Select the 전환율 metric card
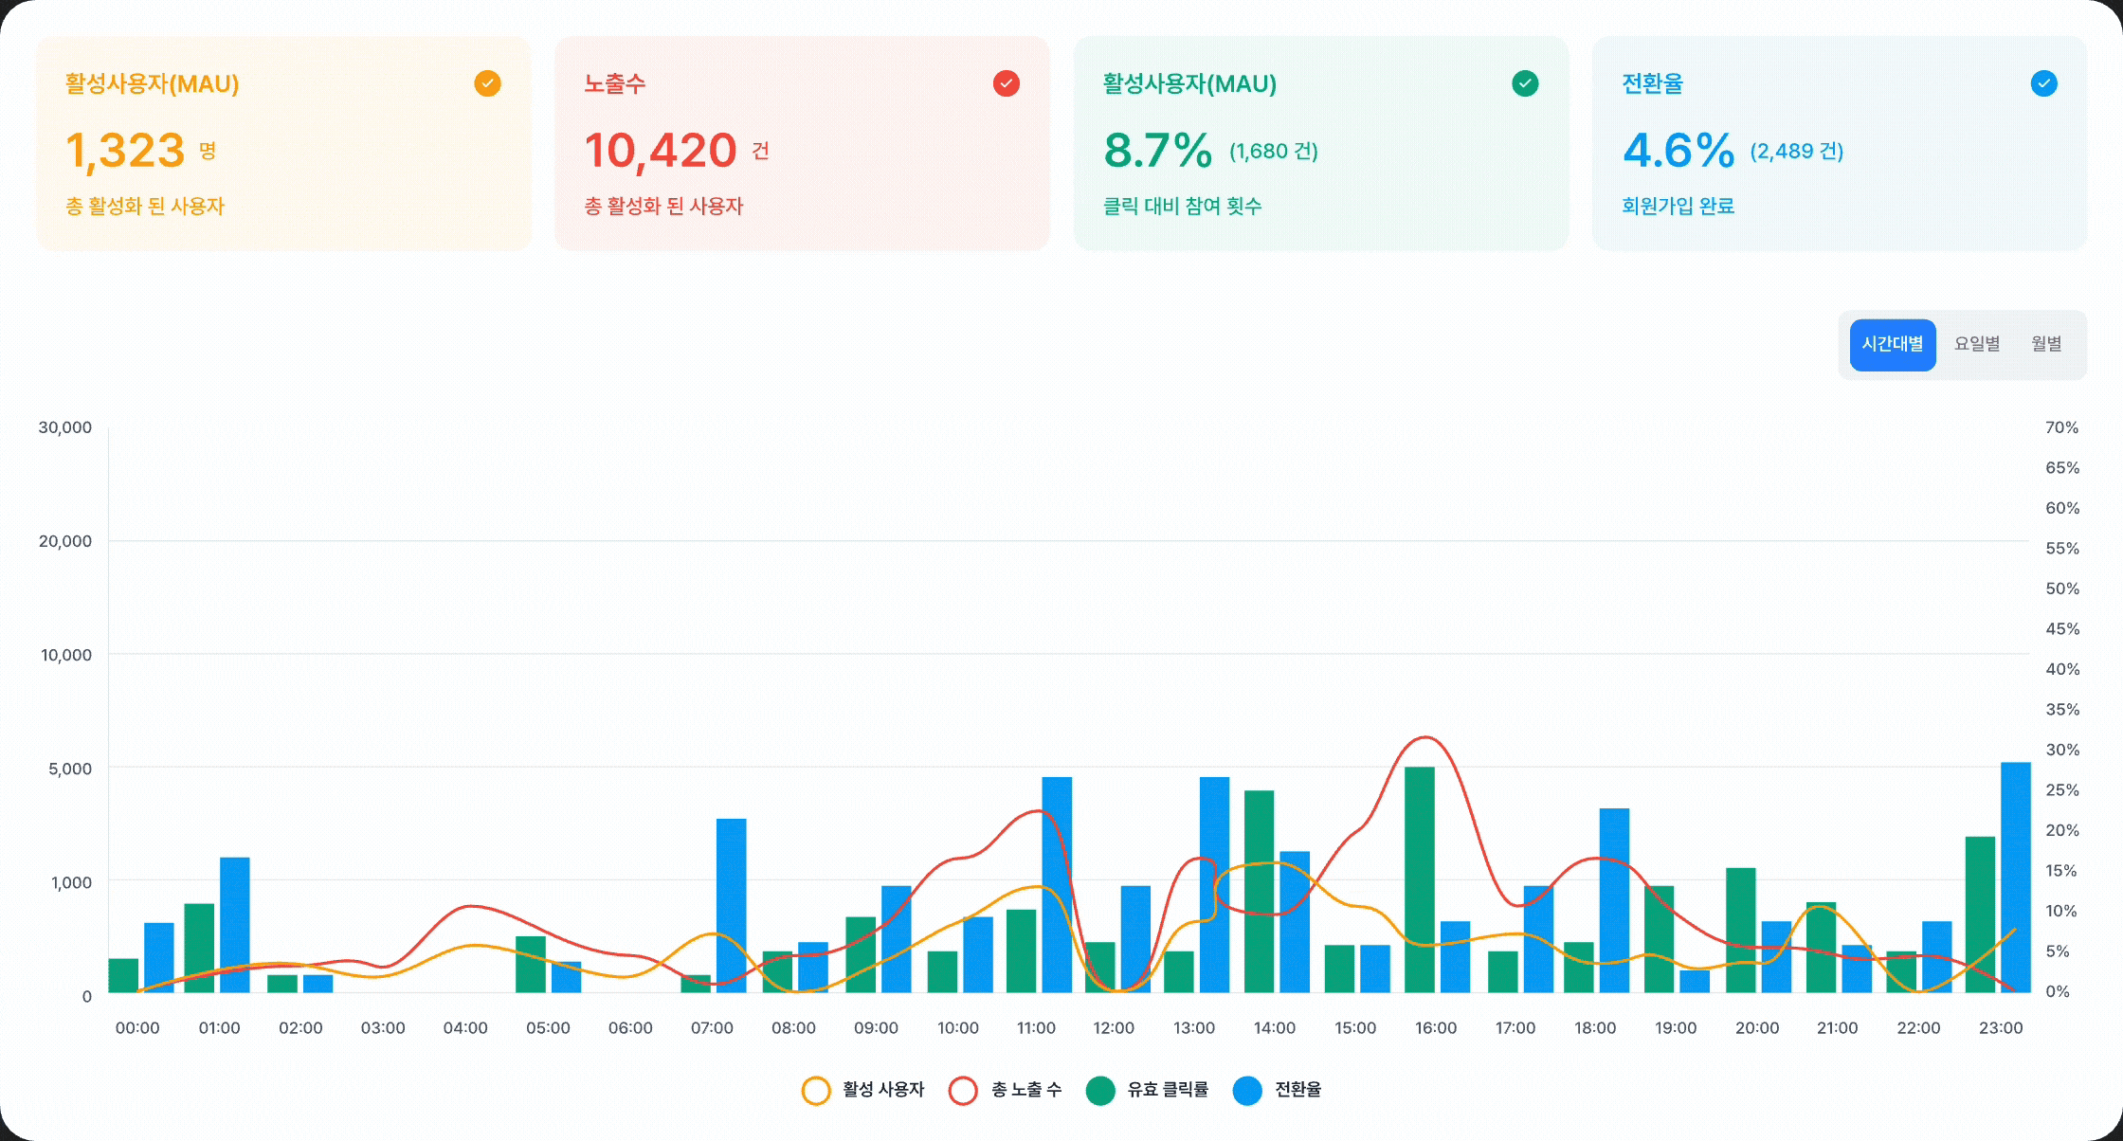 pos(1837,142)
